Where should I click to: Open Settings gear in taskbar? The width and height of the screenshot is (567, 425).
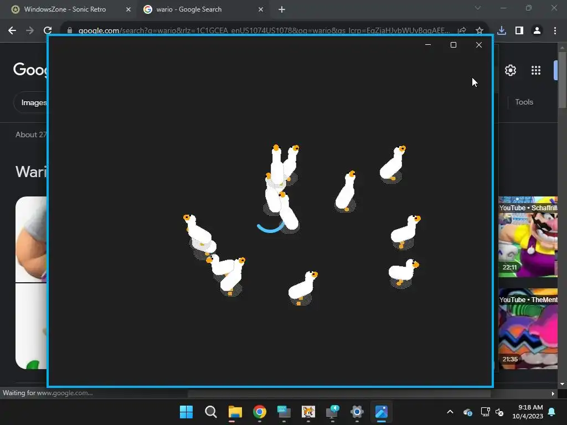tap(357, 412)
